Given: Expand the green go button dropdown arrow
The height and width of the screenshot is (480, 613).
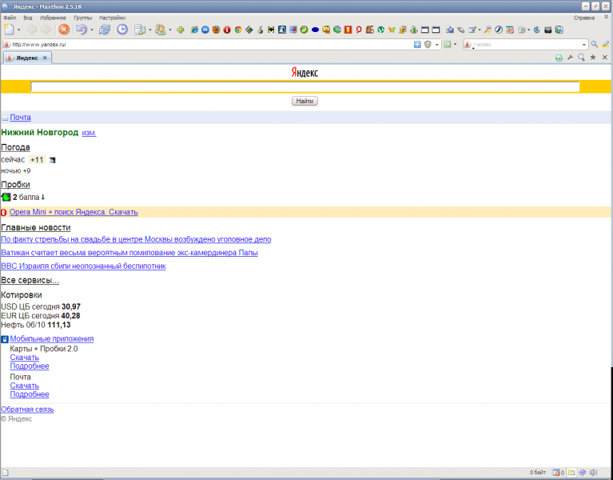Looking at the screenshot, I should point(455,44).
